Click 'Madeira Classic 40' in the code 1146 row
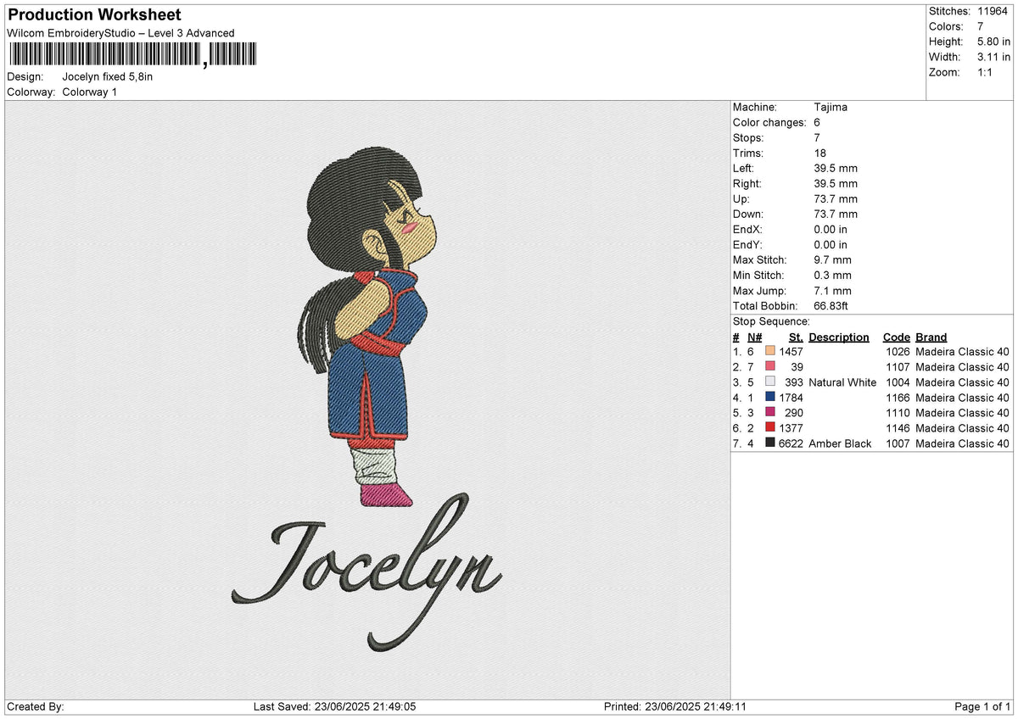 click(x=963, y=427)
